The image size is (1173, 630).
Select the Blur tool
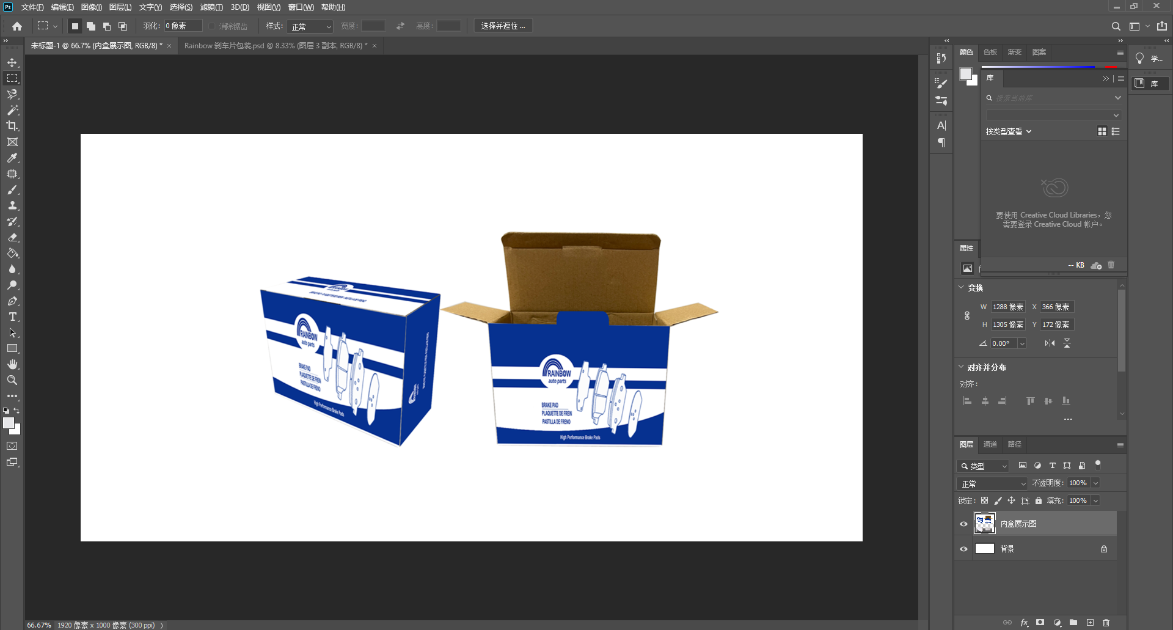tap(12, 269)
